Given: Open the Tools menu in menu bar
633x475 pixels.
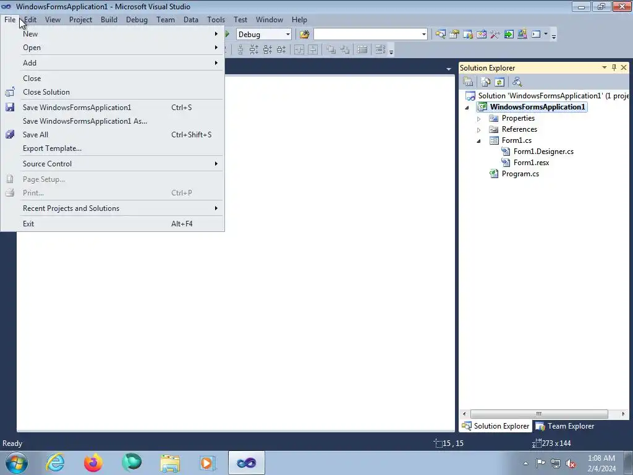Looking at the screenshot, I should 216,19.
